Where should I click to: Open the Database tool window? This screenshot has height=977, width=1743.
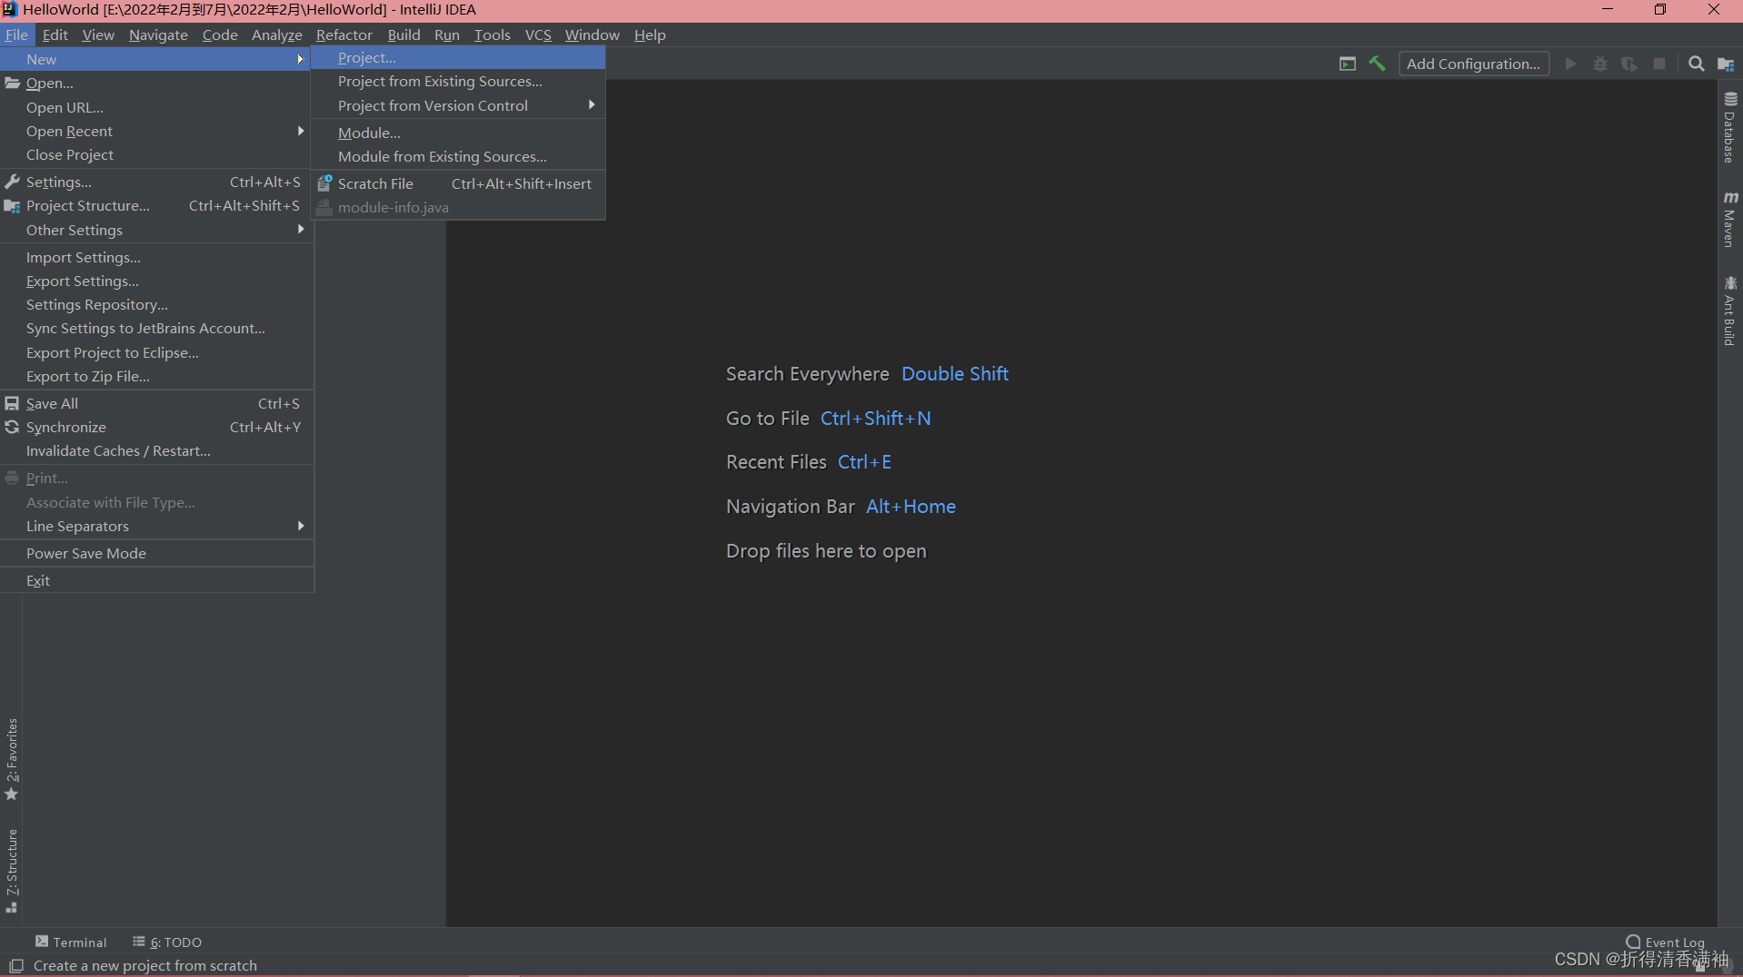(1729, 127)
